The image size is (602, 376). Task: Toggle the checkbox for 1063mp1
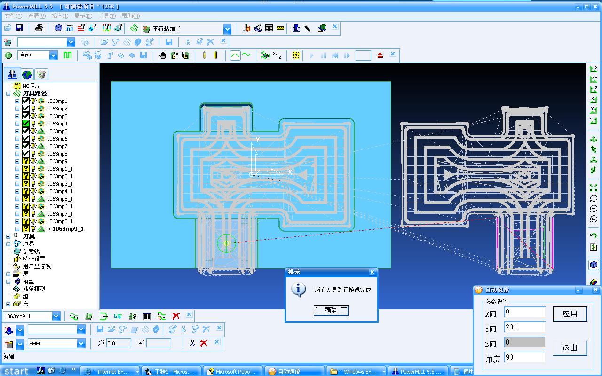pos(25,101)
